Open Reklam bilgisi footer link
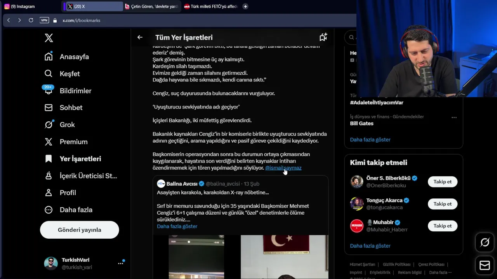Screen dimensions: 497x279 (x=410, y=272)
